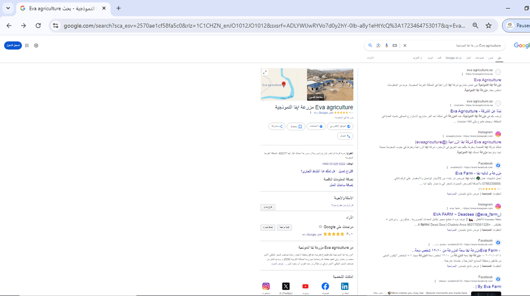
Task: Open the Facebook profile icon
Action: (325, 286)
